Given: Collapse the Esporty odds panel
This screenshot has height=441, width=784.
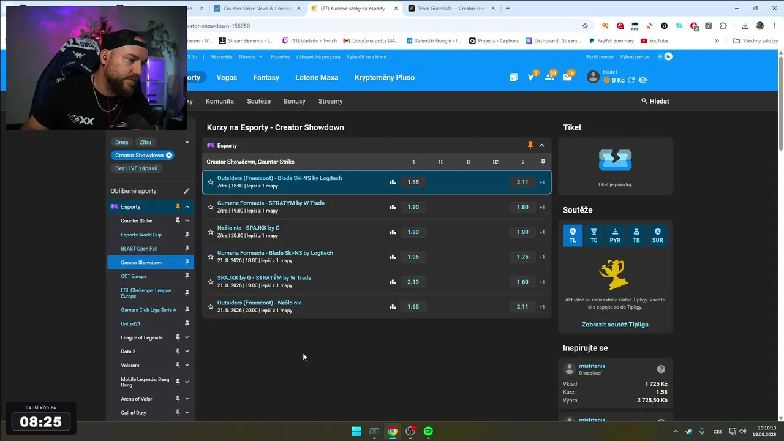Looking at the screenshot, I should [542, 145].
